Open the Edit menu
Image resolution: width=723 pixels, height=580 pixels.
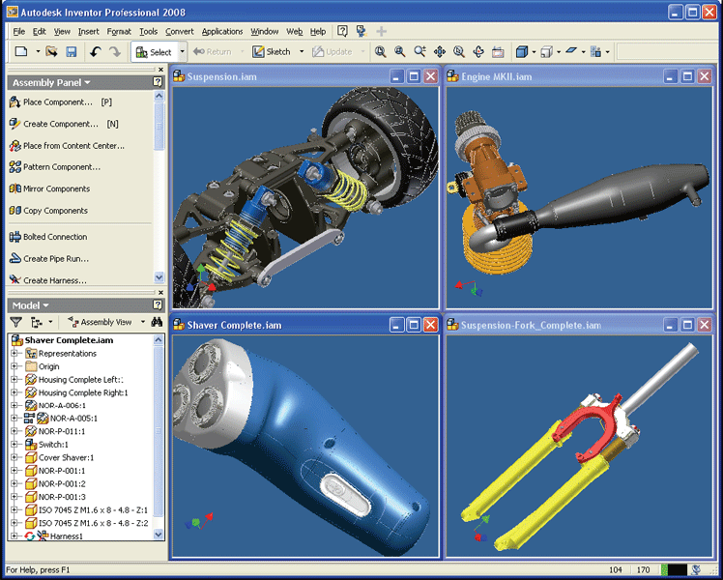tap(40, 31)
